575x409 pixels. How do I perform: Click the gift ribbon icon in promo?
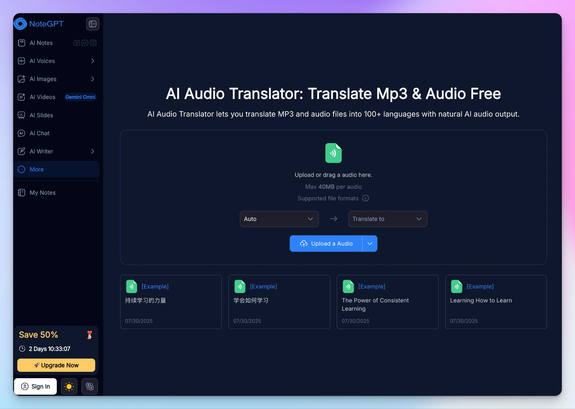(90, 335)
